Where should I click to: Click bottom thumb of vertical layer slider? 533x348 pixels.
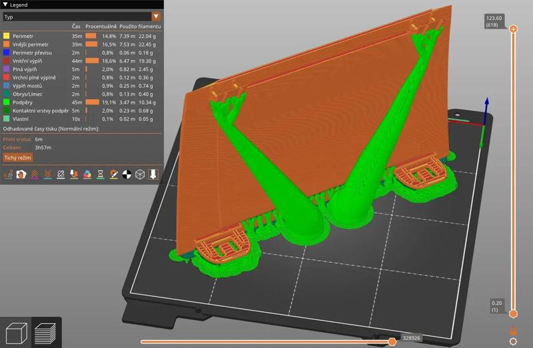pyautogui.click(x=513, y=313)
